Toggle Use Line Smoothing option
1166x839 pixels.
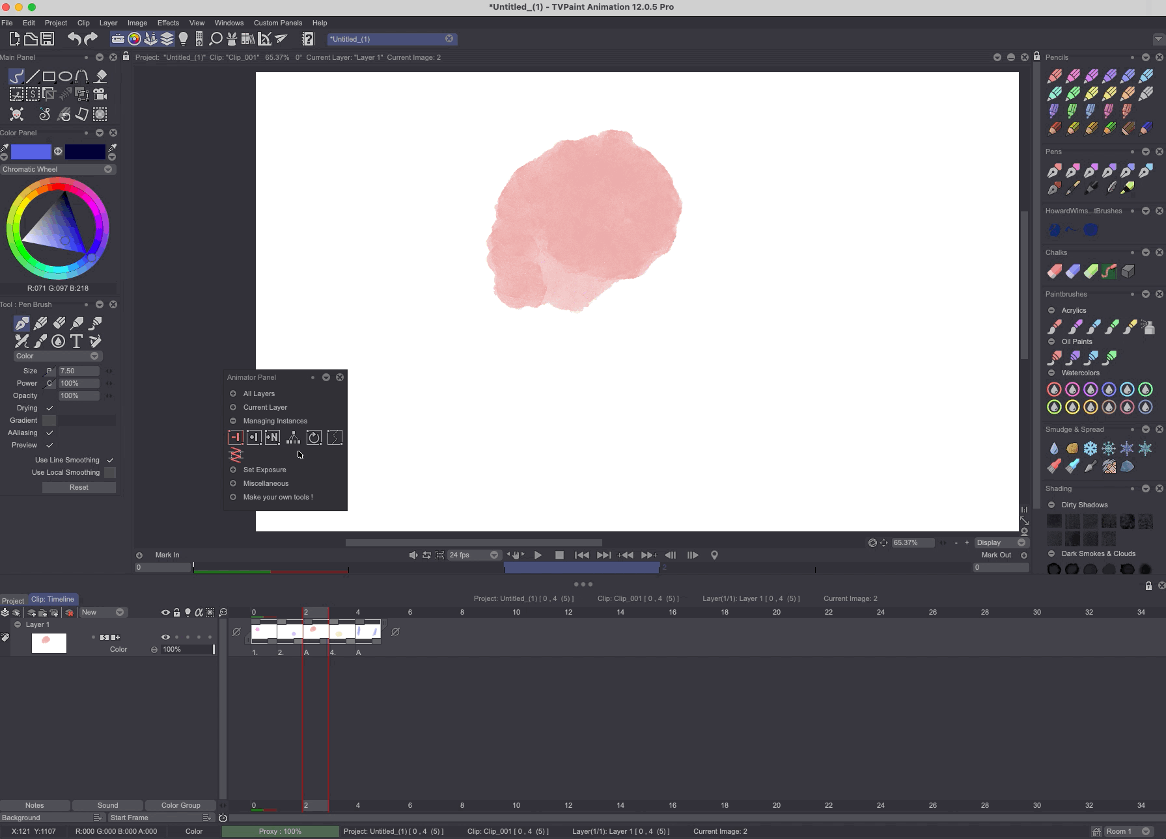[x=109, y=460]
